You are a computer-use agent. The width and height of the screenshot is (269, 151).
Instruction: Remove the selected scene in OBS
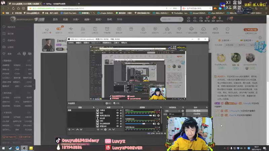(73, 130)
